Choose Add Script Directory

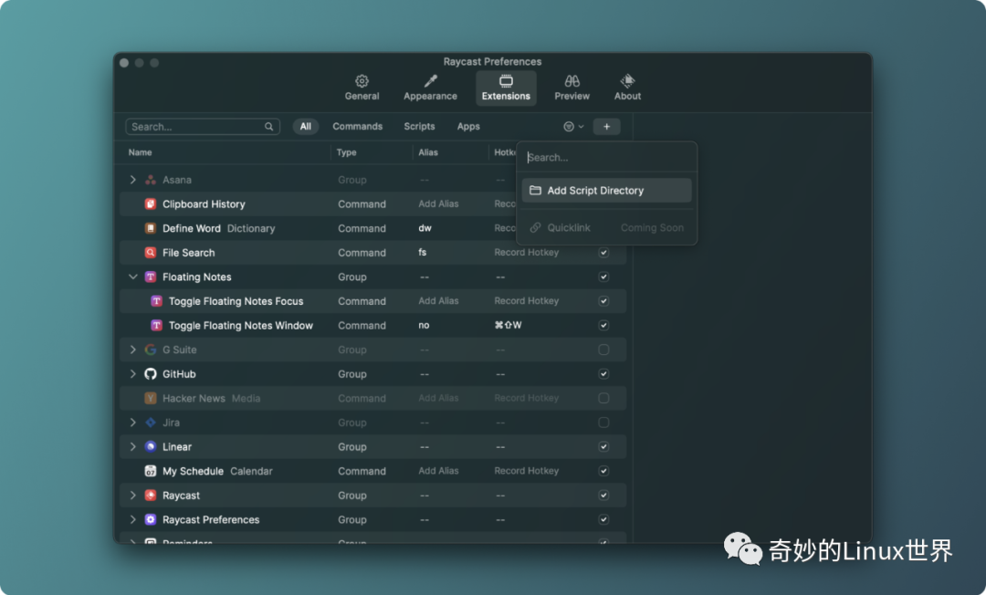click(606, 191)
